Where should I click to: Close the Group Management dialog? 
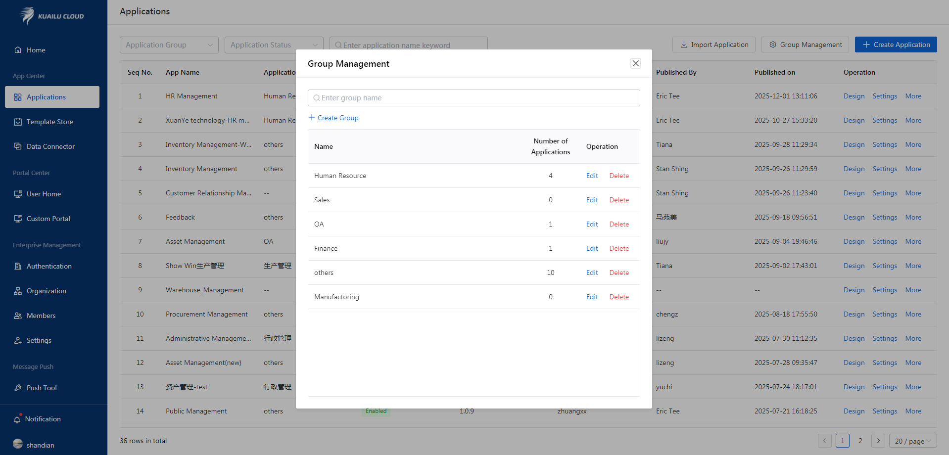click(x=636, y=63)
